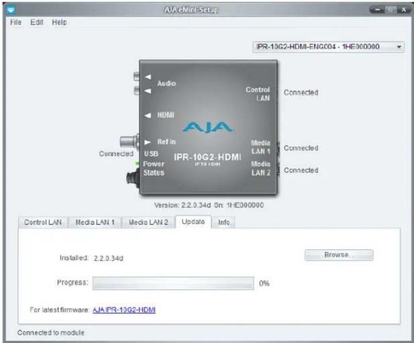Maximize the AJA eMini-Setup window
414x343 pixels.
coord(390,10)
